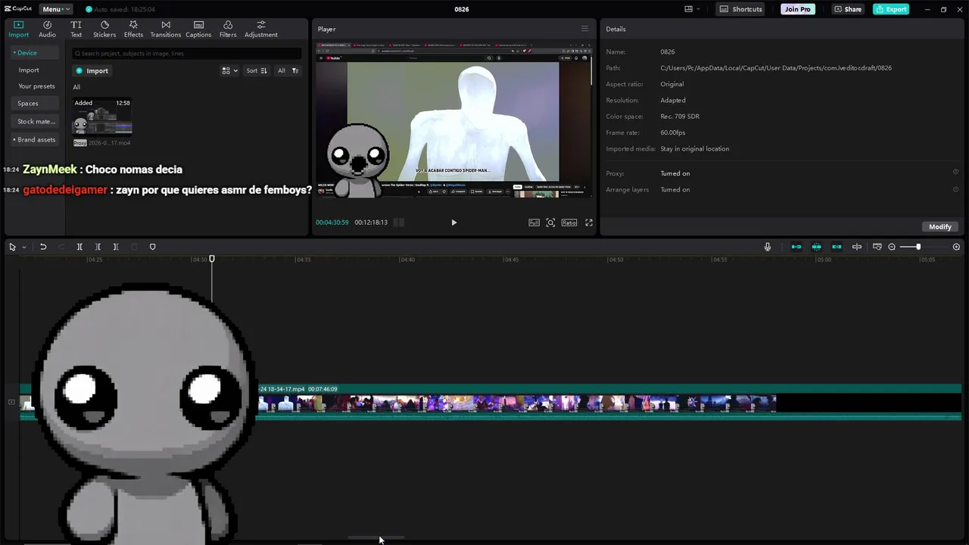Open the Menu dropdown

click(56, 9)
